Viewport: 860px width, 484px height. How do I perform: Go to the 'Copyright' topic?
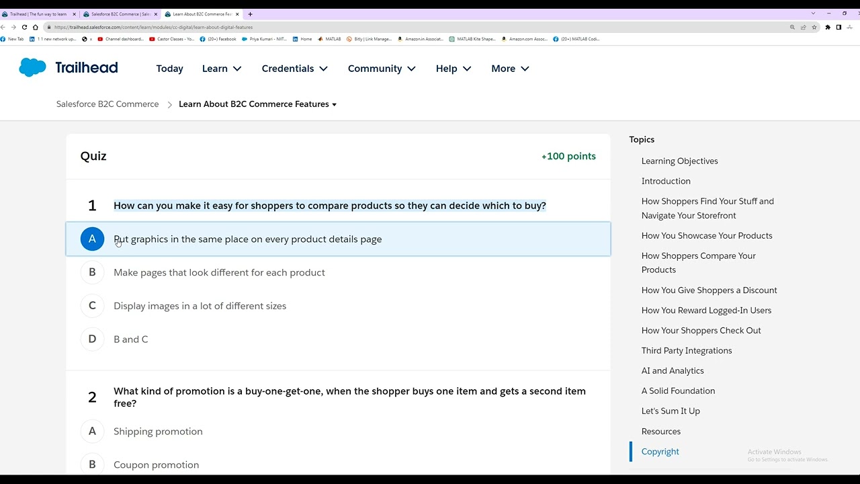coord(660,451)
